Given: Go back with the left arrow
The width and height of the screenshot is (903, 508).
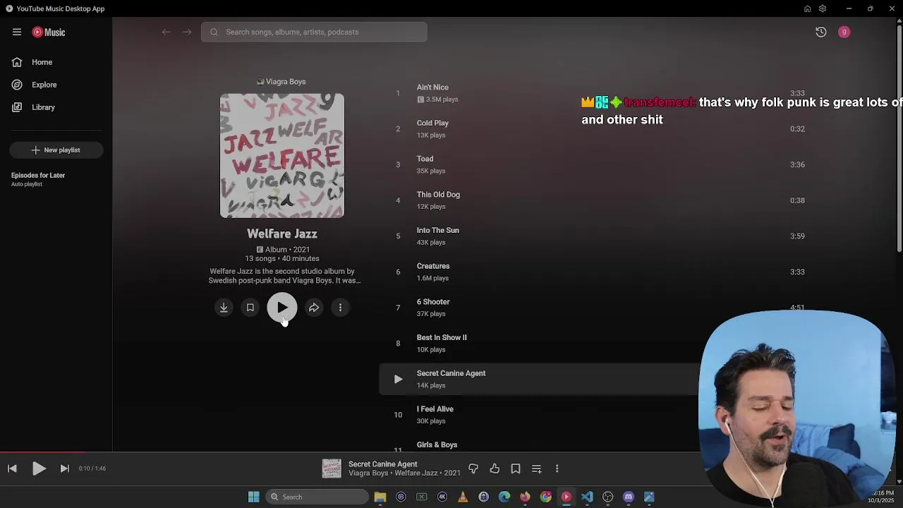Looking at the screenshot, I should pyautogui.click(x=166, y=32).
